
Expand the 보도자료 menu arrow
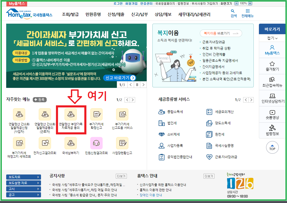(x=38, y=177)
